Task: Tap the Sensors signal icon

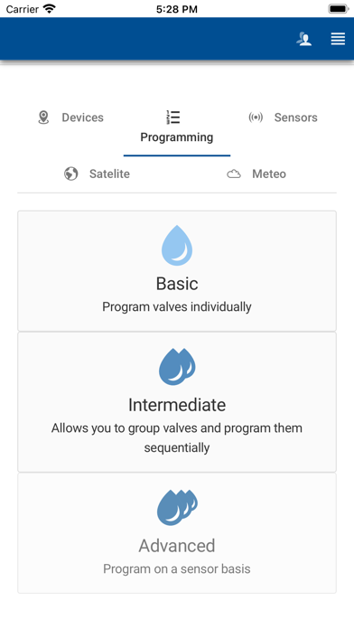Action: 256,117
